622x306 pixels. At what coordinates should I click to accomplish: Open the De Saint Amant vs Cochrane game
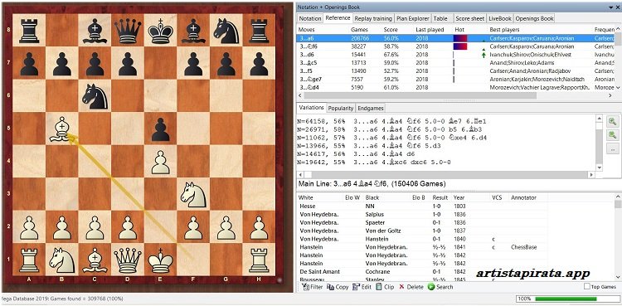[422, 272]
